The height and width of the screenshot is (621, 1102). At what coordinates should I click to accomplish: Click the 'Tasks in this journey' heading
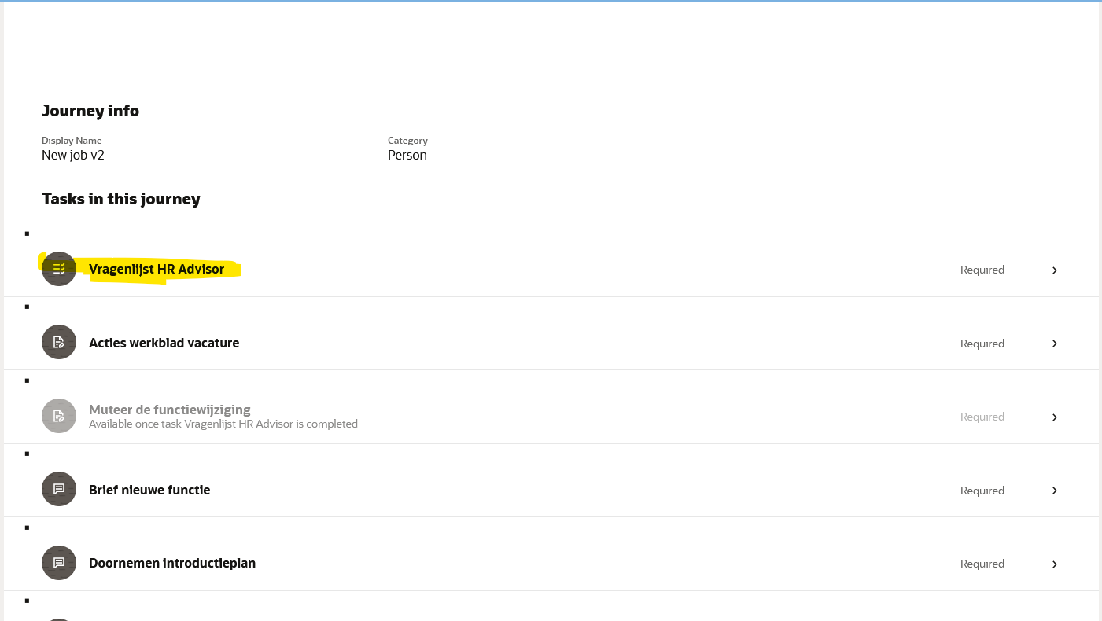click(x=121, y=199)
